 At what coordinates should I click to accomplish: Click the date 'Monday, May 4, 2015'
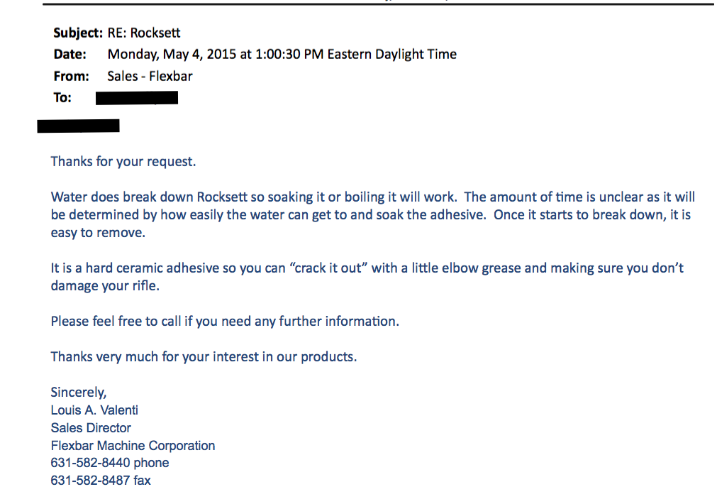[172, 55]
